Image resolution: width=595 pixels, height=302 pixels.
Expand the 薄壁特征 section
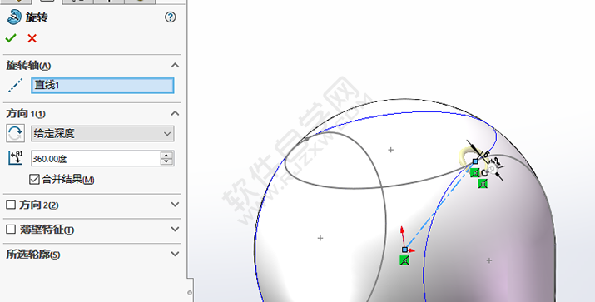click(175, 229)
